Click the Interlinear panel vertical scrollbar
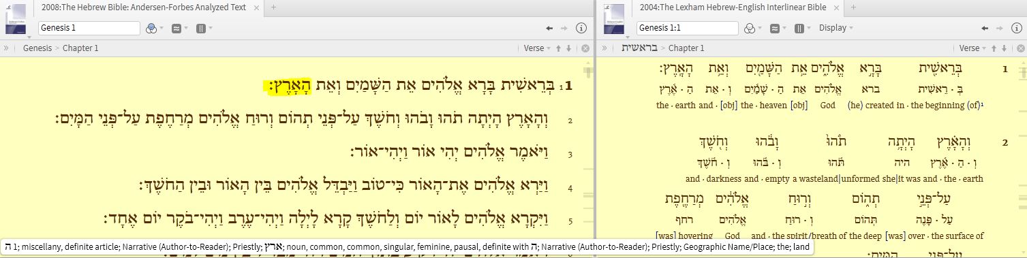The width and height of the screenshot is (1027, 258). 1022,157
